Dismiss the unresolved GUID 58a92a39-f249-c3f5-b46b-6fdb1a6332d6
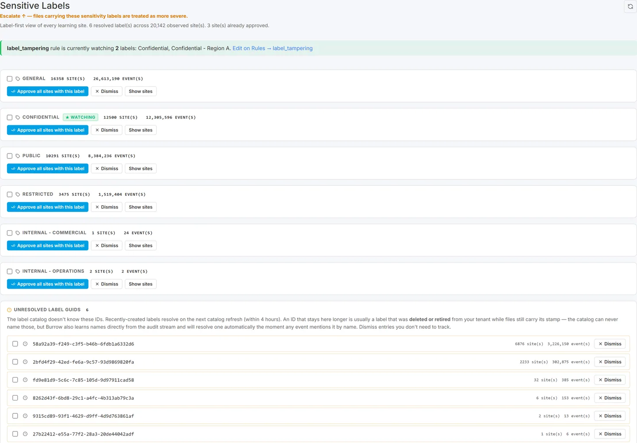This screenshot has height=443, width=637. [x=610, y=344]
